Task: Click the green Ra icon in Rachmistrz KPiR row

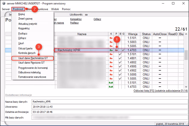Action: coord(111,50)
